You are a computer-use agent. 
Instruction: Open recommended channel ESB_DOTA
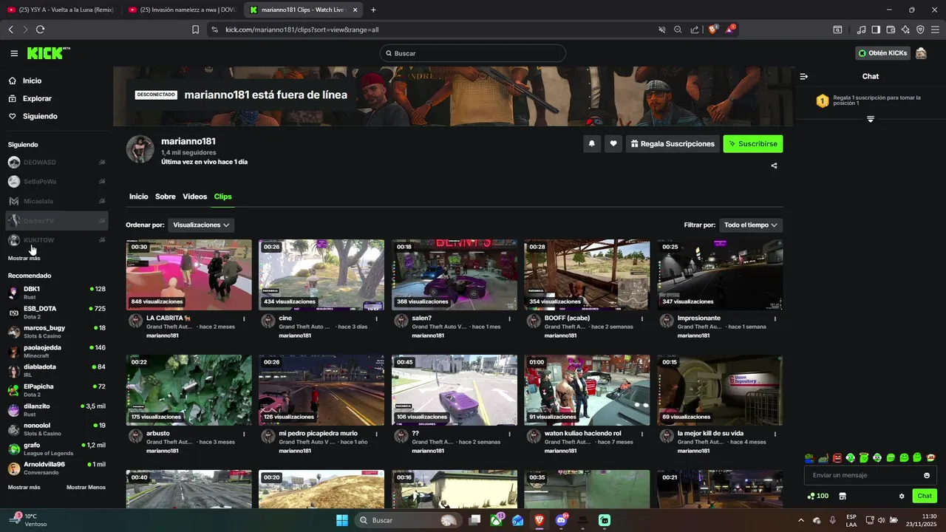click(x=57, y=312)
